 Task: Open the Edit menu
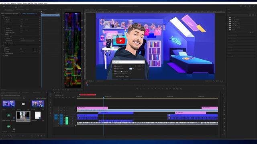pos(5,3)
